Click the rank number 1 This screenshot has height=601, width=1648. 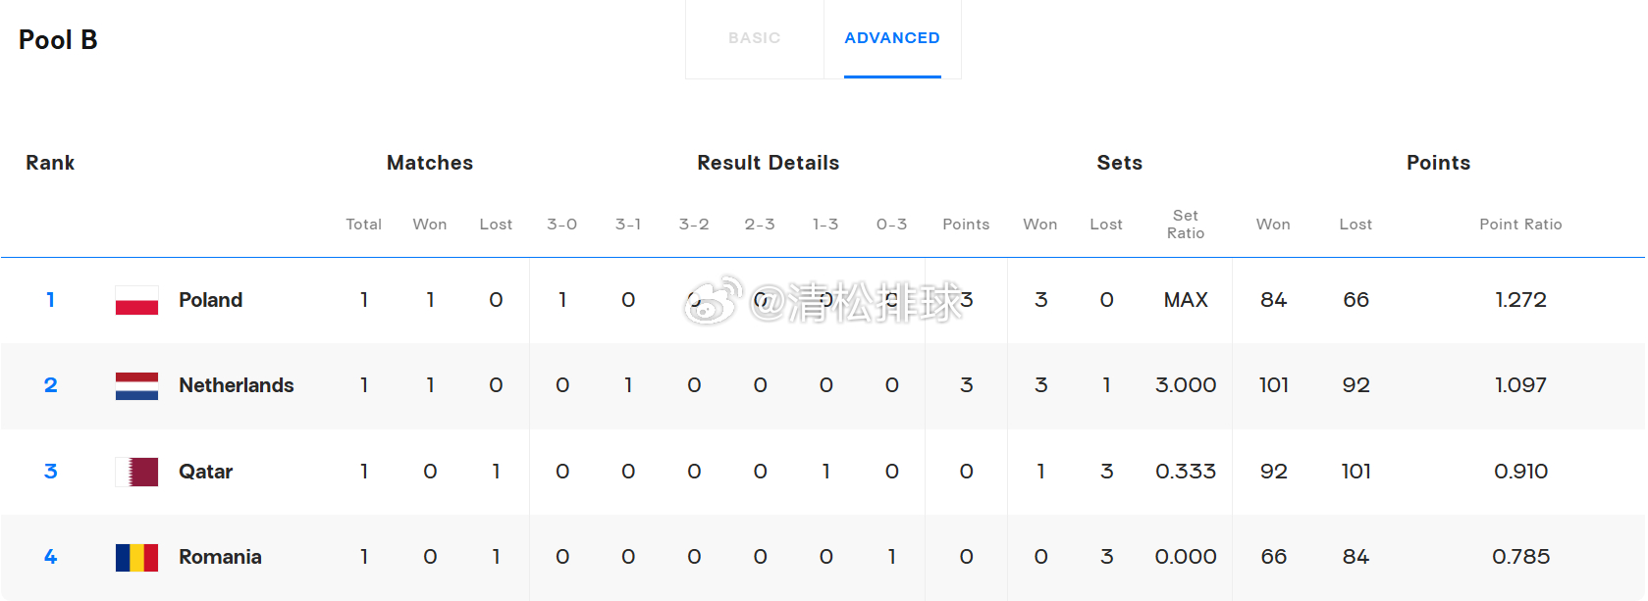[50, 300]
